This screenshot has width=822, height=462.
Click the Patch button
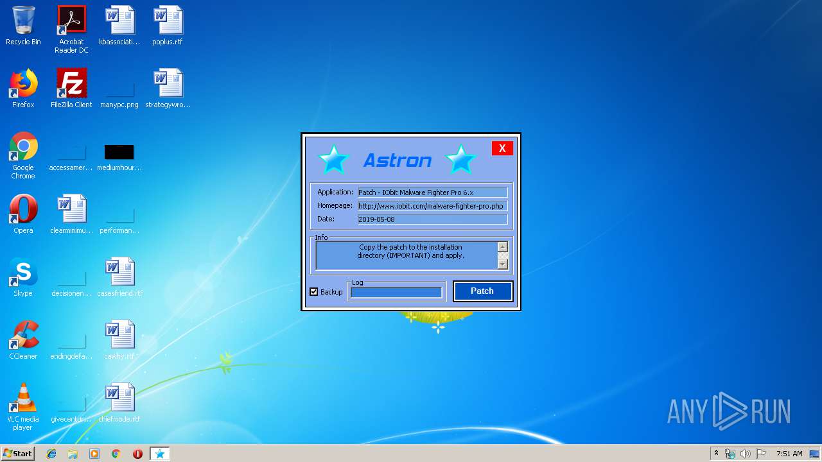click(x=482, y=291)
